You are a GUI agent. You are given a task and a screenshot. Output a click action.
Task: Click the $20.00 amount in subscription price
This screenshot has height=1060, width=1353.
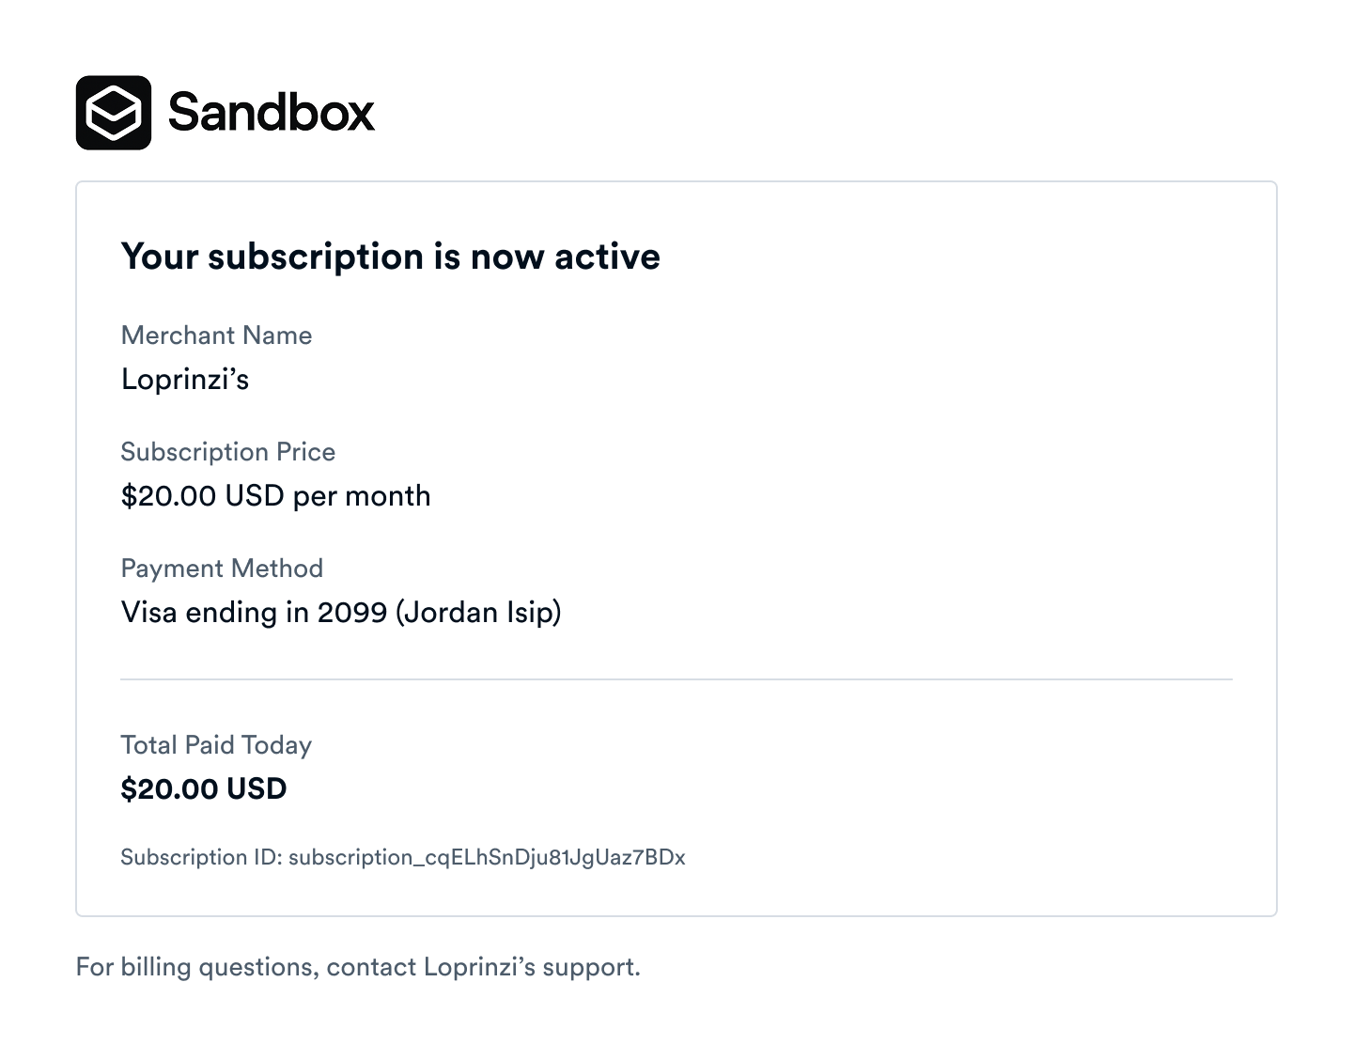pos(169,496)
